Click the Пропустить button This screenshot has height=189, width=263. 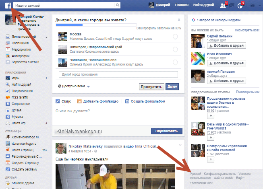click(x=151, y=86)
